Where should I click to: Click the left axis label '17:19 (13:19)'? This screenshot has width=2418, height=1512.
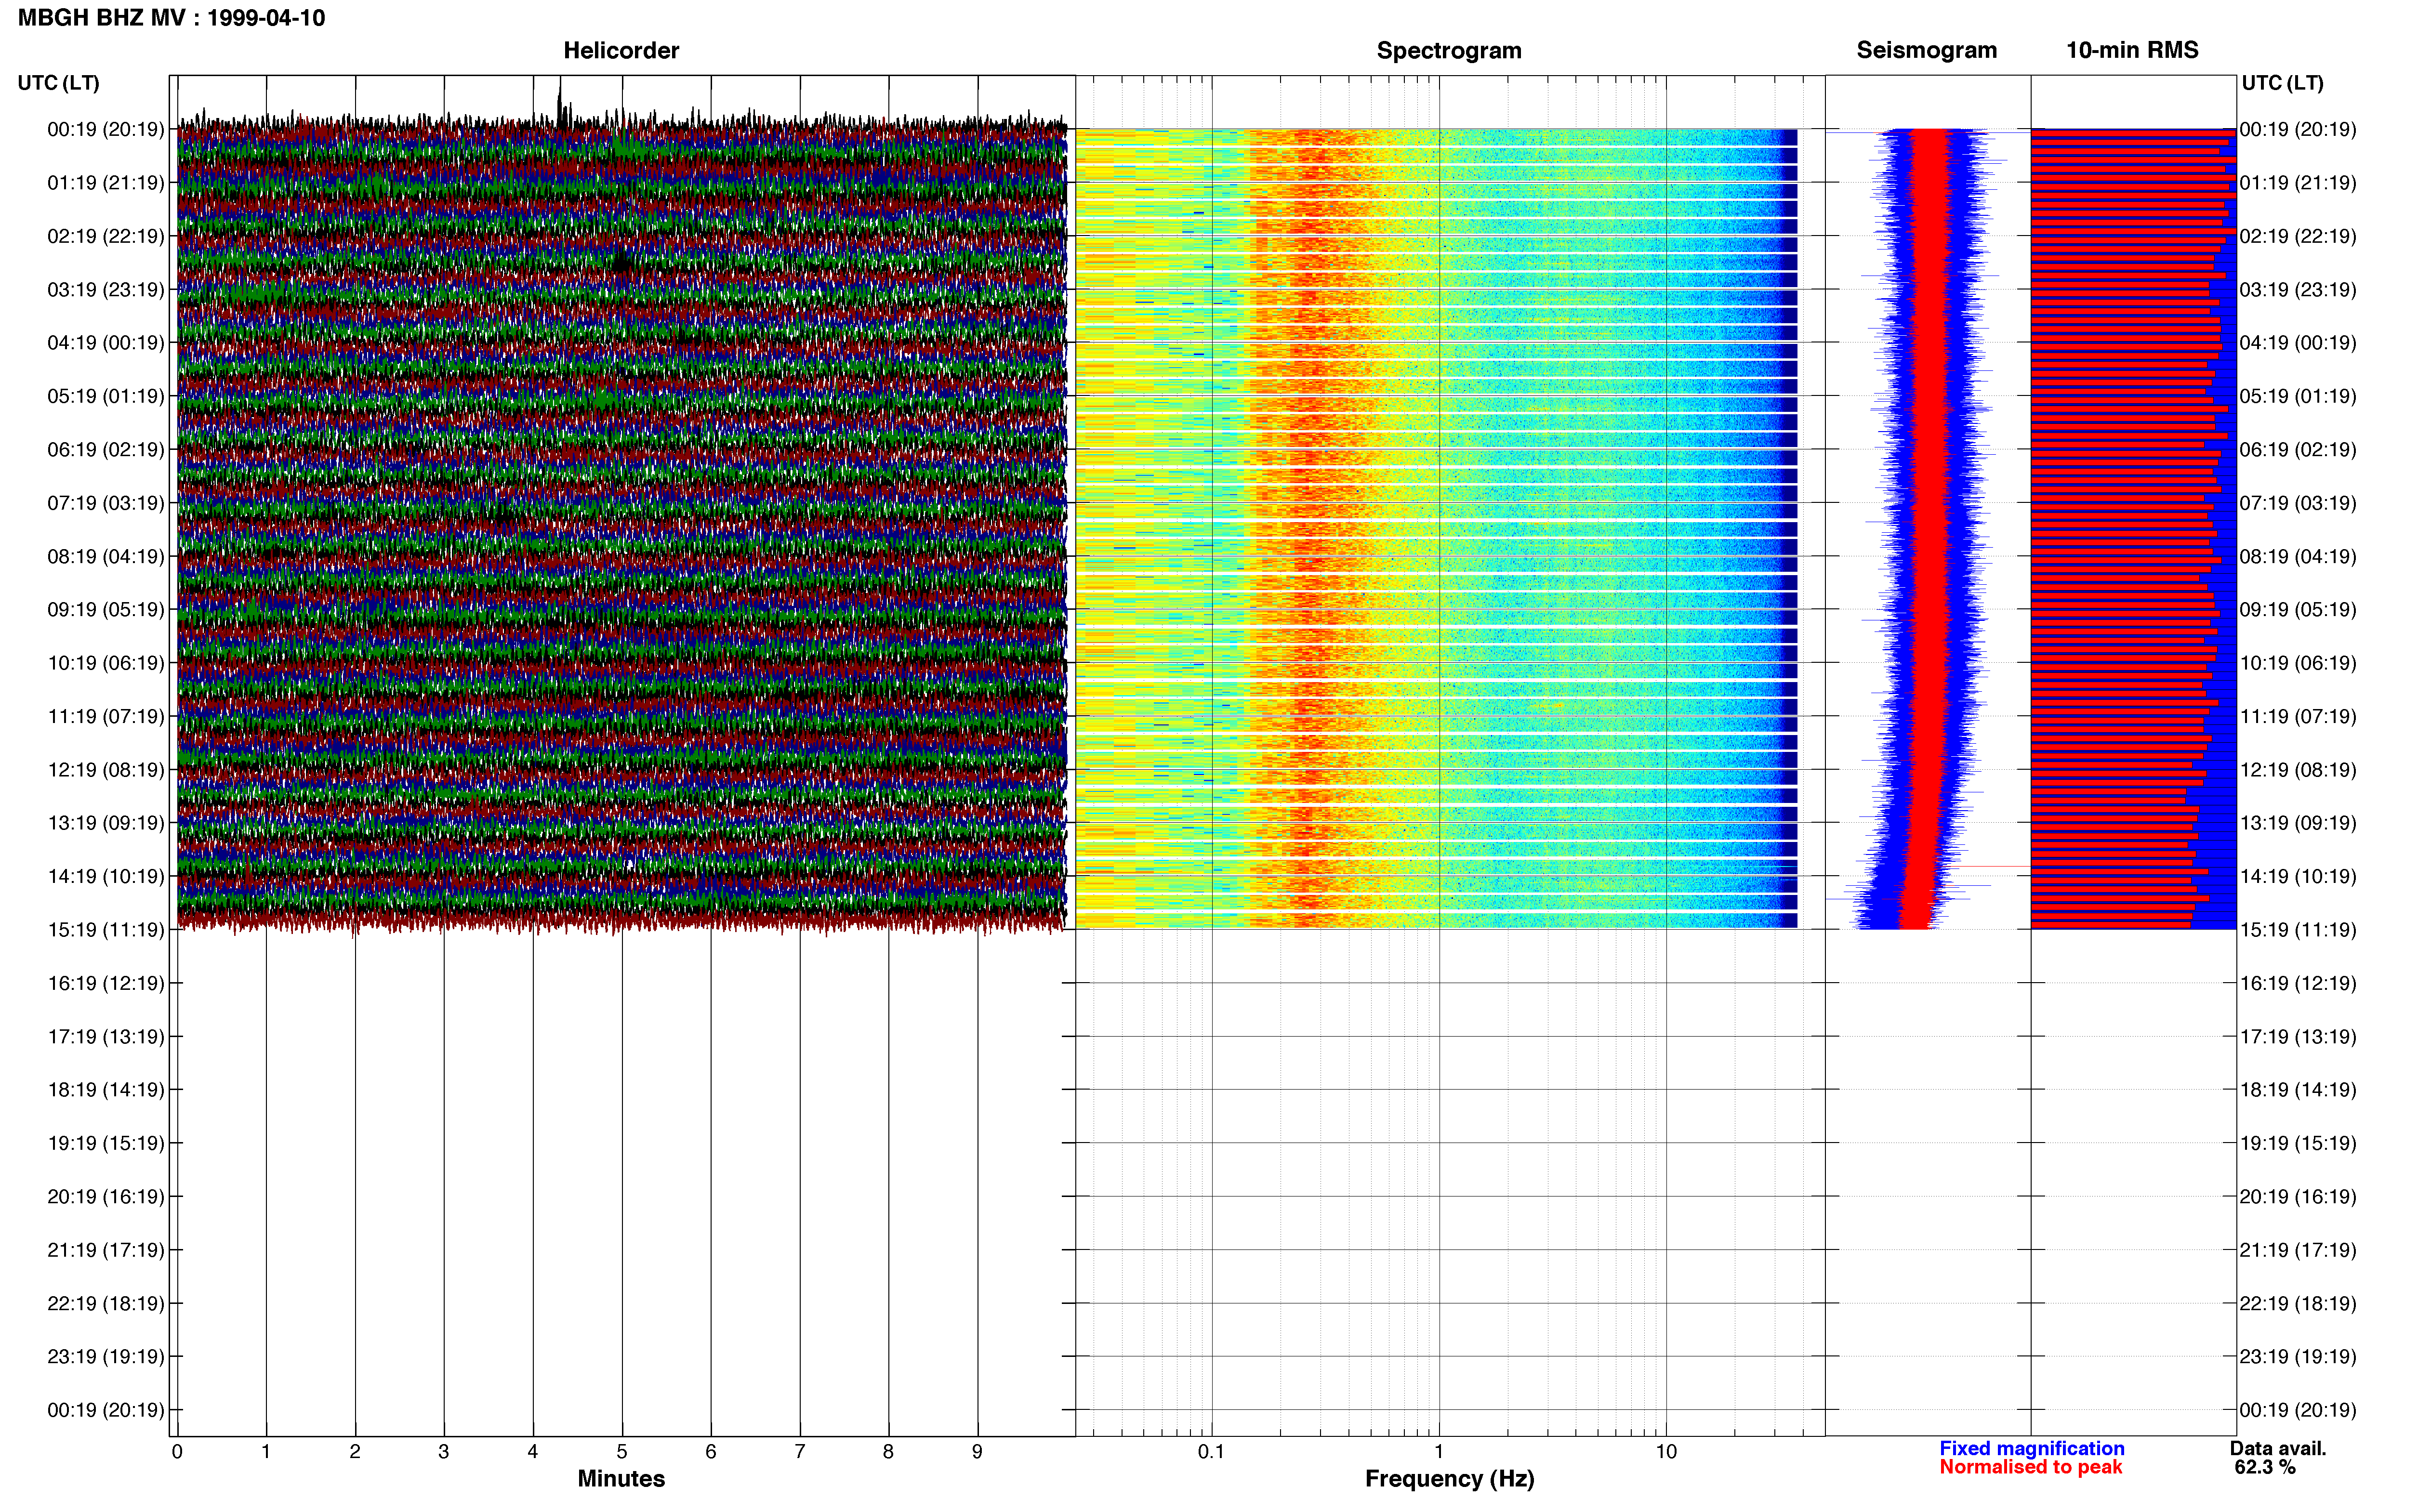[106, 1036]
